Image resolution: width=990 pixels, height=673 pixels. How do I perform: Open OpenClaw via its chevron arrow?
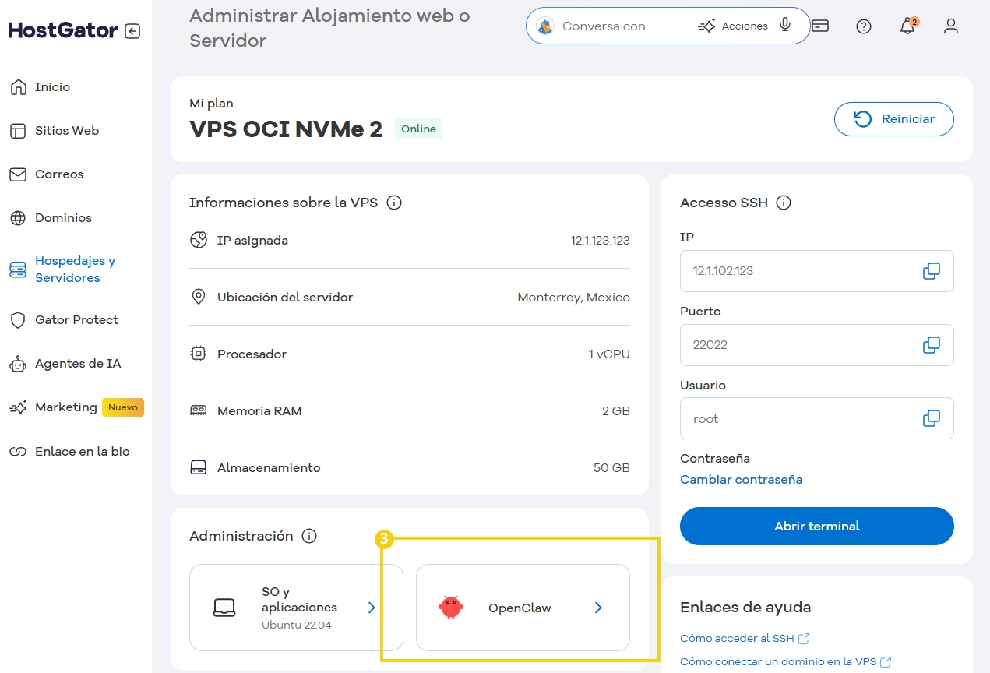(x=598, y=608)
